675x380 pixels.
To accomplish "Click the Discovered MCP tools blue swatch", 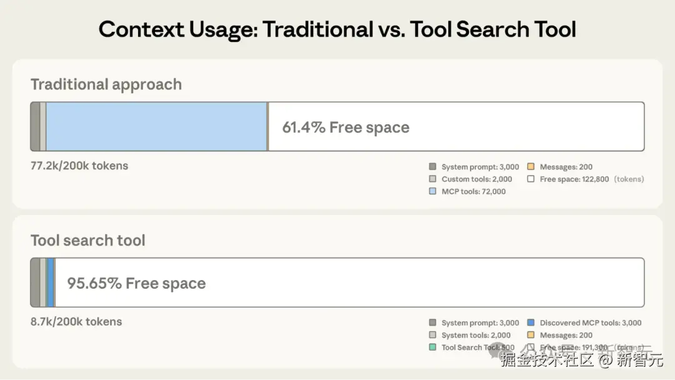I will pyautogui.click(x=531, y=323).
